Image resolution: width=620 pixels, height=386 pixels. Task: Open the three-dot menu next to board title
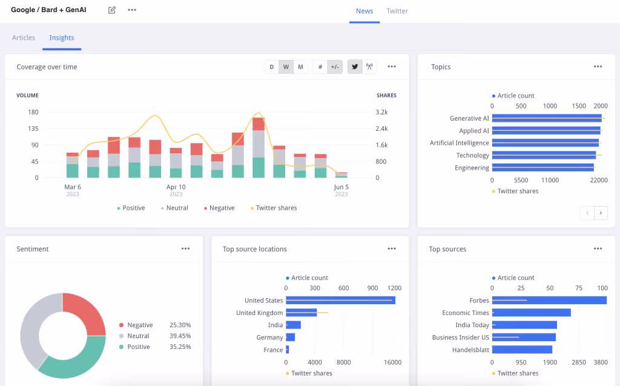pyautogui.click(x=132, y=10)
